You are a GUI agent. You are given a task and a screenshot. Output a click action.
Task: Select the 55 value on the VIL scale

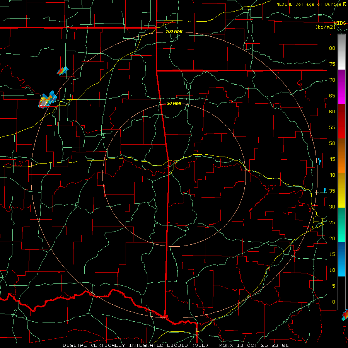[x=332, y=127]
